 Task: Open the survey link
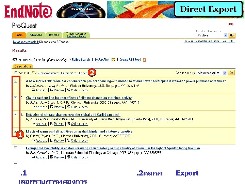click(210, 41)
